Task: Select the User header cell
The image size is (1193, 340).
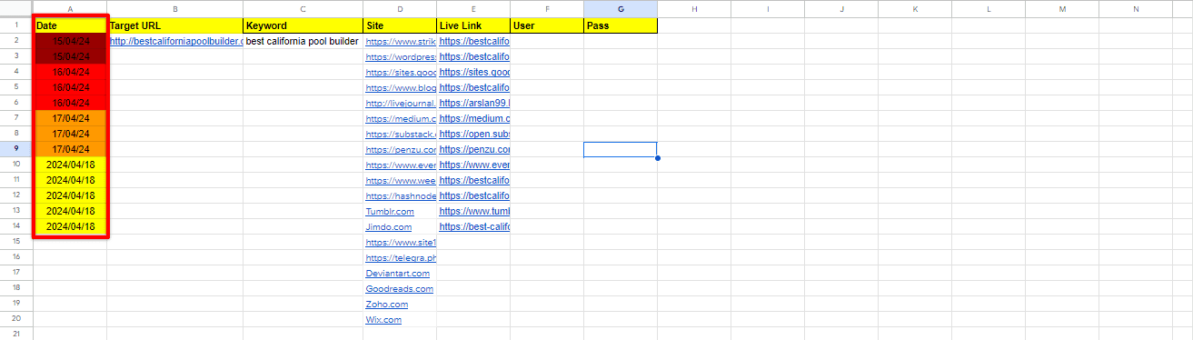Action: (547, 26)
